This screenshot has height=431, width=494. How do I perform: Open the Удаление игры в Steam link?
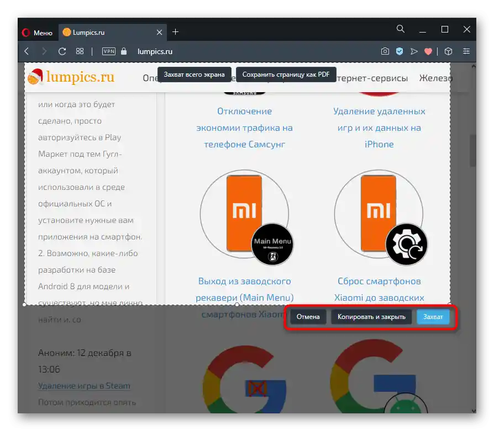click(x=84, y=386)
